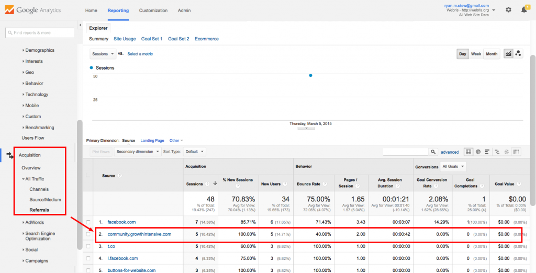Select the data table view icon
The height and width of the screenshot is (273, 536).
tap(468, 152)
